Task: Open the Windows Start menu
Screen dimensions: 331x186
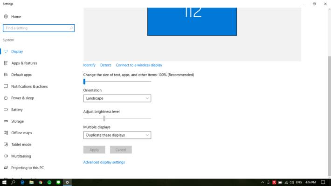Action: pyautogui.click(x=4, y=182)
